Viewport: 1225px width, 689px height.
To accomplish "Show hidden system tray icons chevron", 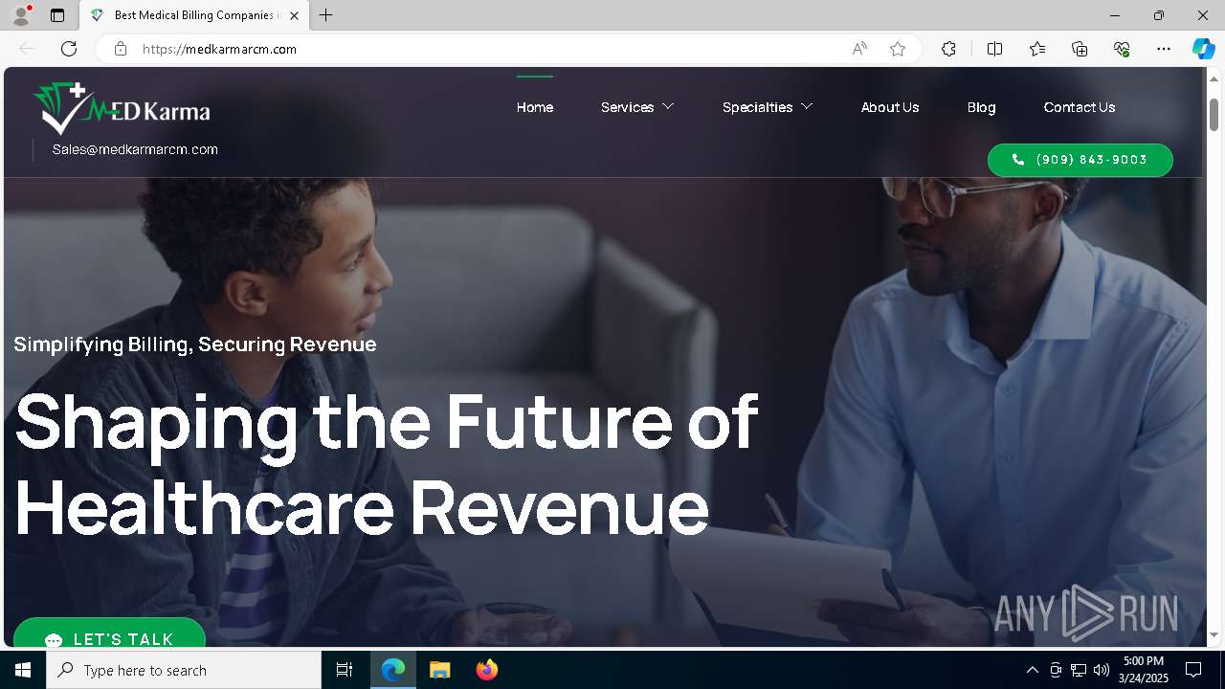I will point(1032,670).
